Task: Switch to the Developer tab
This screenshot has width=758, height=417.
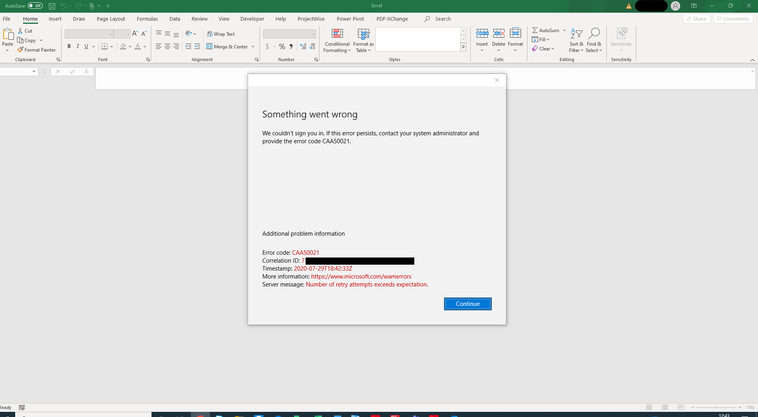Action: (252, 19)
